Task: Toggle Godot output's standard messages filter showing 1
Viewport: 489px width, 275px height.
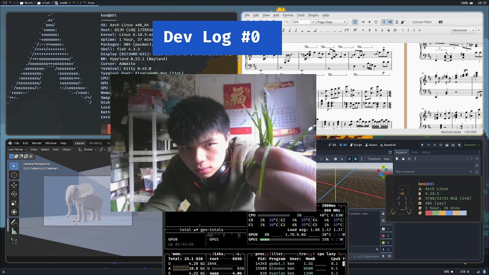Action: click(386, 229)
